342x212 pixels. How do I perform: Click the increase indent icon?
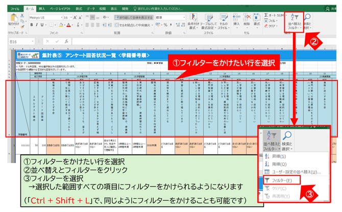point(110,25)
